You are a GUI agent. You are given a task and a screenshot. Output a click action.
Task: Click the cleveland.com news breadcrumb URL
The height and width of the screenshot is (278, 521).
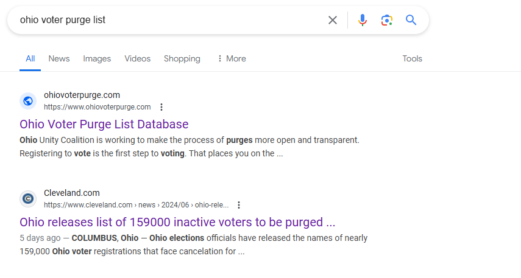[x=136, y=205]
